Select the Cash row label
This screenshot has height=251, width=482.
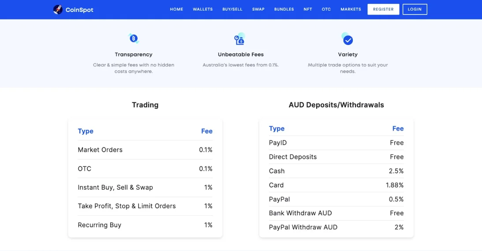(276, 171)
